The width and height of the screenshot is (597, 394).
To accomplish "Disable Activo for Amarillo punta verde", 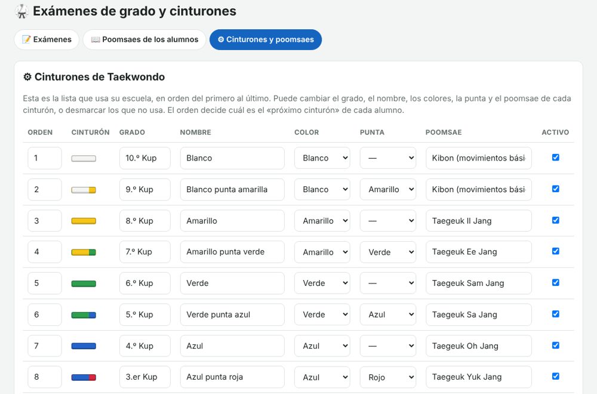I will click(555, 251).
